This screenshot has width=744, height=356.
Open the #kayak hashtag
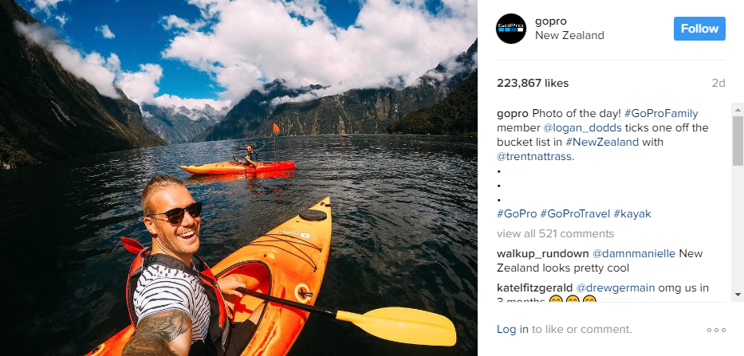click(632, 213)
